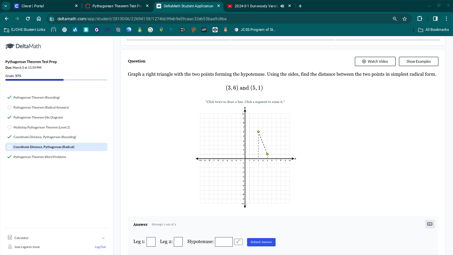
Task: Open the Google bookmark icon
Action: (x=150, y=30)
